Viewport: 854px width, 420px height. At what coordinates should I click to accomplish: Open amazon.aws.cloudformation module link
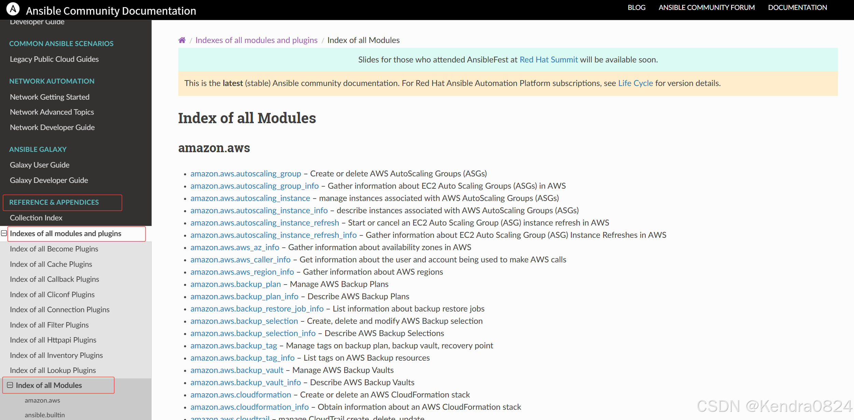click(240, 395)
